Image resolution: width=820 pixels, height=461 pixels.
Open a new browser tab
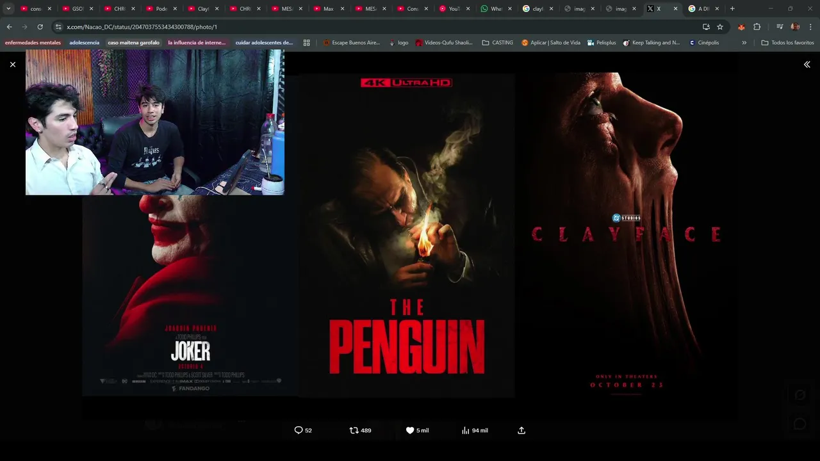tap(732, 9)
